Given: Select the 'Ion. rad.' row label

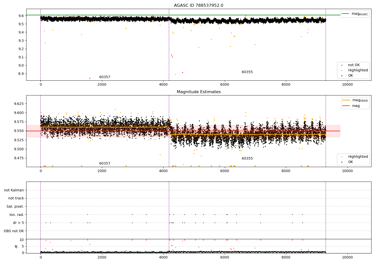Looking at the screenshot, I should coord(17,215).
